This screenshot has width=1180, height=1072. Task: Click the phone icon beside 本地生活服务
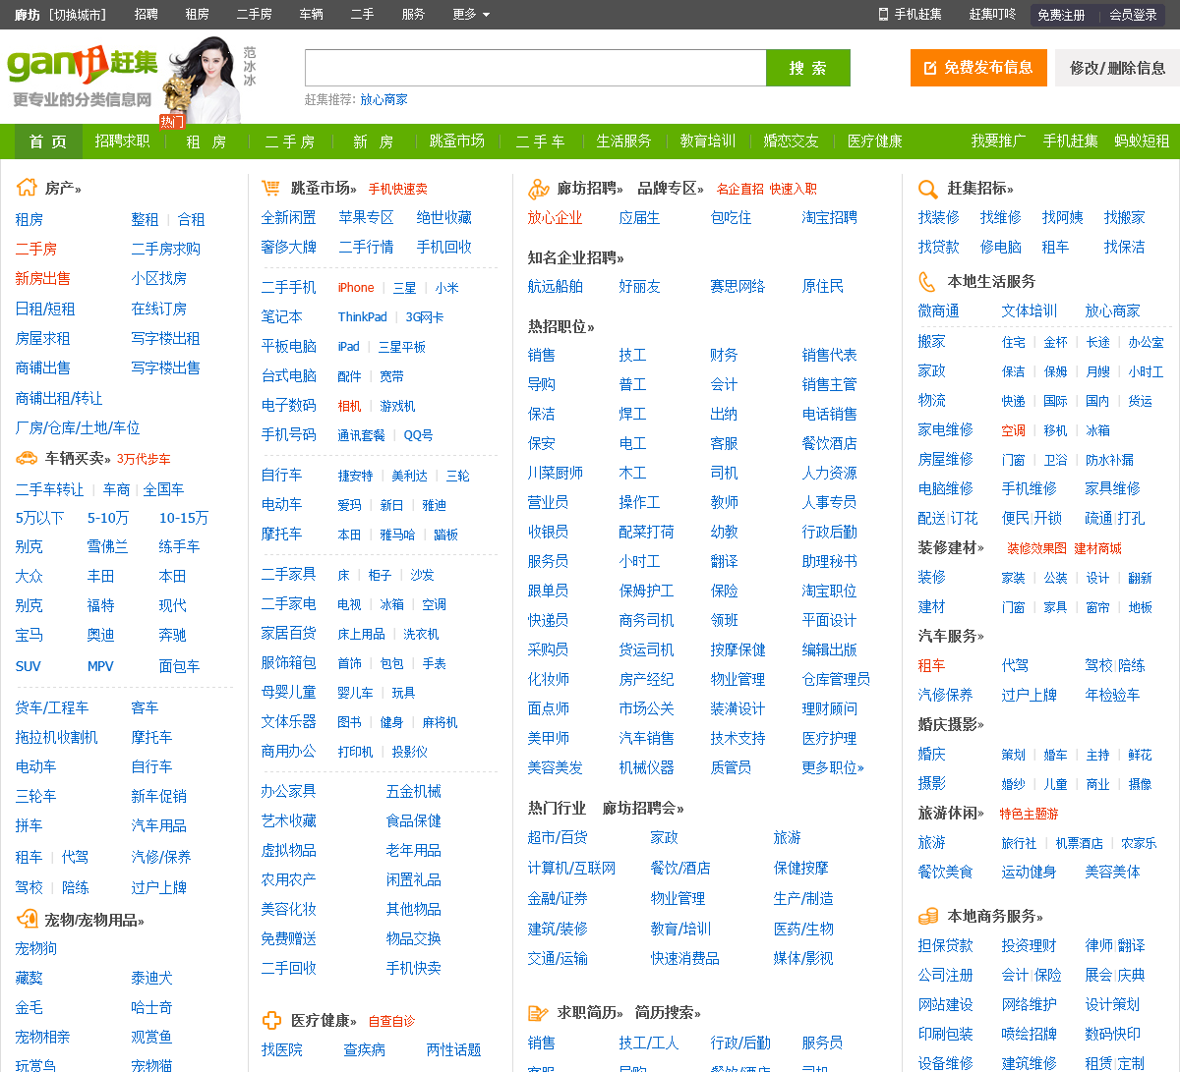[927, 281]
